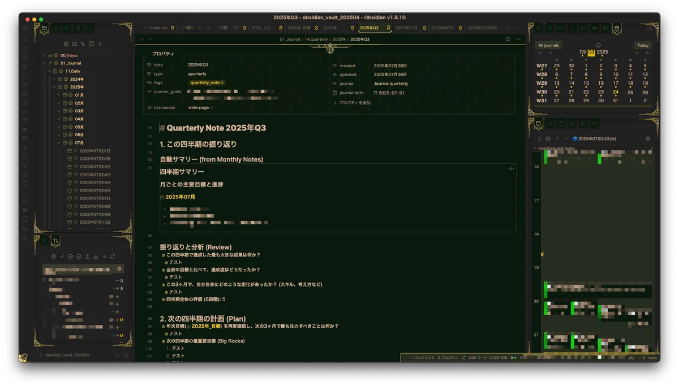Viewport: 679px width, 387px height.
Task: Go to next year in calendar
Action: tap(647, 53)
